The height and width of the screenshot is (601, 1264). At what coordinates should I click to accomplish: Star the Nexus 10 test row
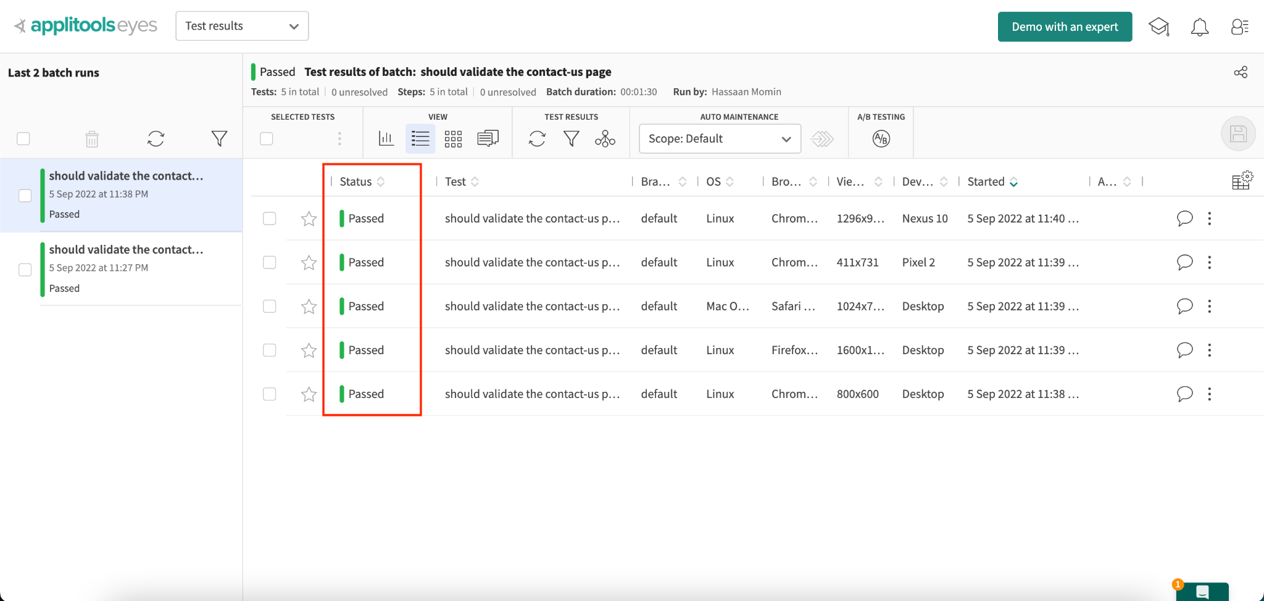click(x=309, y=218)
